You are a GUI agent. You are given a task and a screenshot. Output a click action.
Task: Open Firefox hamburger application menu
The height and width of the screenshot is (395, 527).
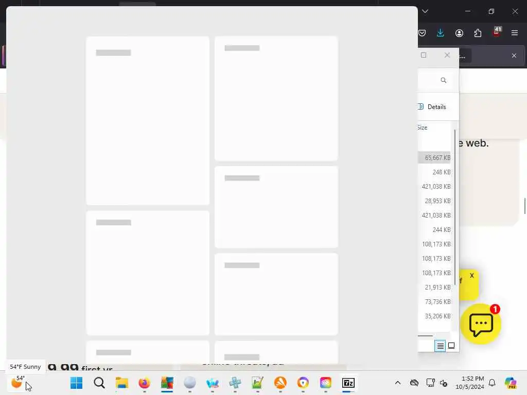(x=515, y=33)
